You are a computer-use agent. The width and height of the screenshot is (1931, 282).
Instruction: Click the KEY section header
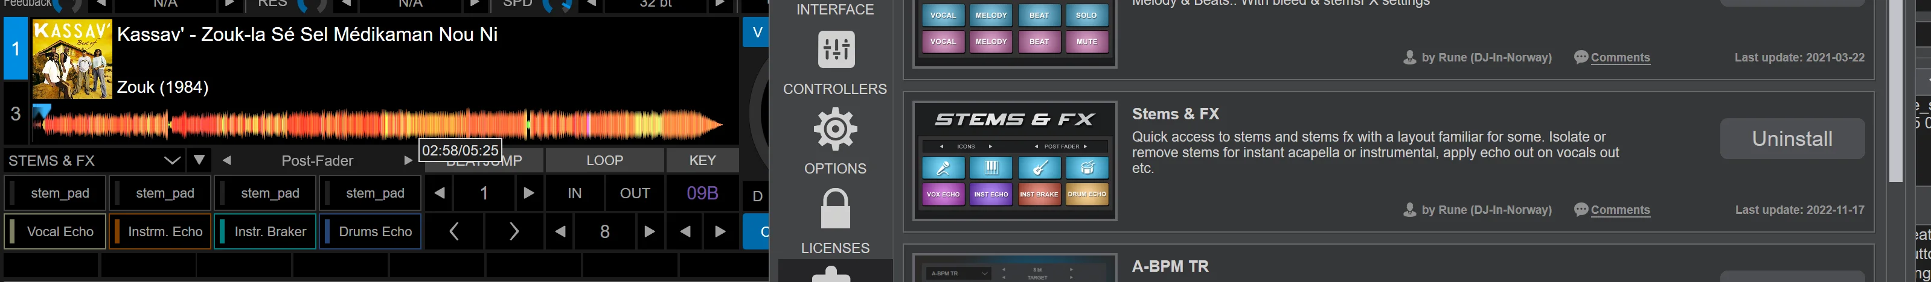(x=702, y=160)
